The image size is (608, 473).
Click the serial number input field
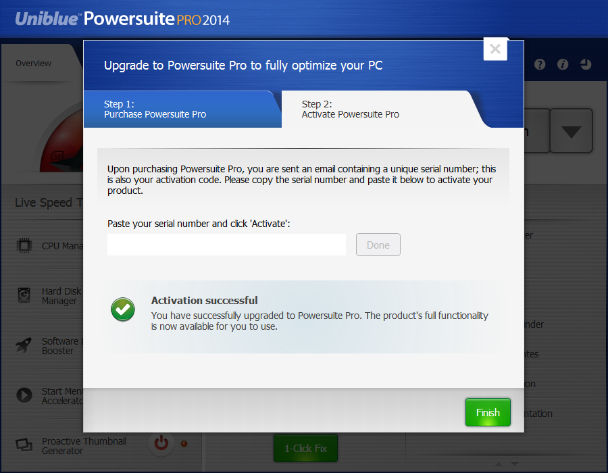click(226, 245)
